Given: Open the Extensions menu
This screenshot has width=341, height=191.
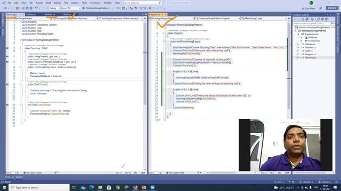Looking at the screenshot, I should [x=95, y=3].
